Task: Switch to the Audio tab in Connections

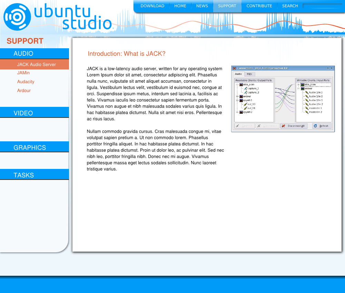Action: [238, 74]
